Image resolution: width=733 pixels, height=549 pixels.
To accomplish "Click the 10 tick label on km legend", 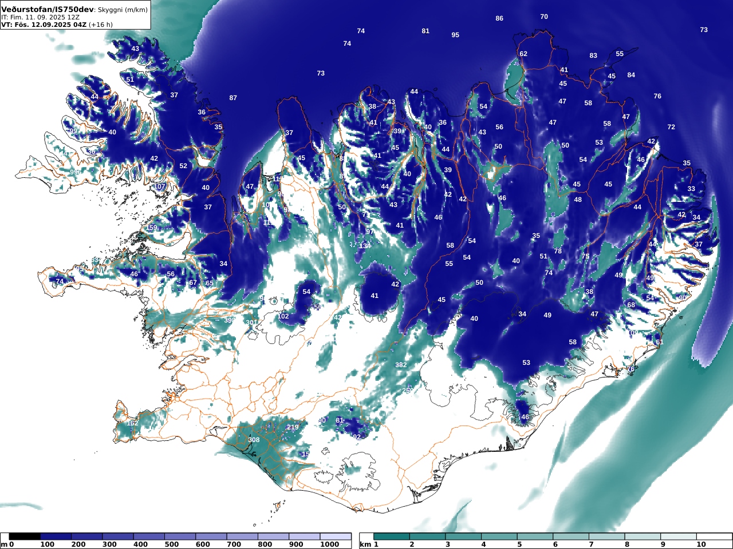I will (702, 544).
